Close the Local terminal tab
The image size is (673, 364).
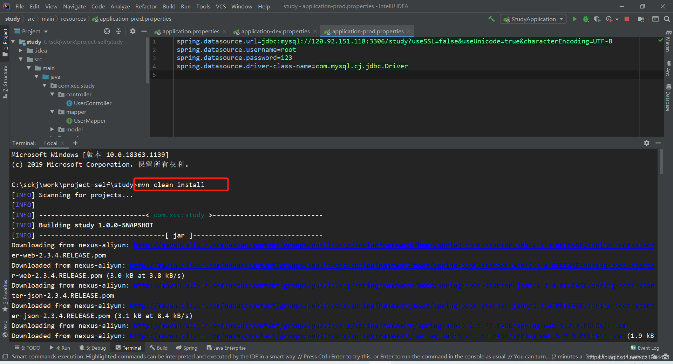[62, 143]
